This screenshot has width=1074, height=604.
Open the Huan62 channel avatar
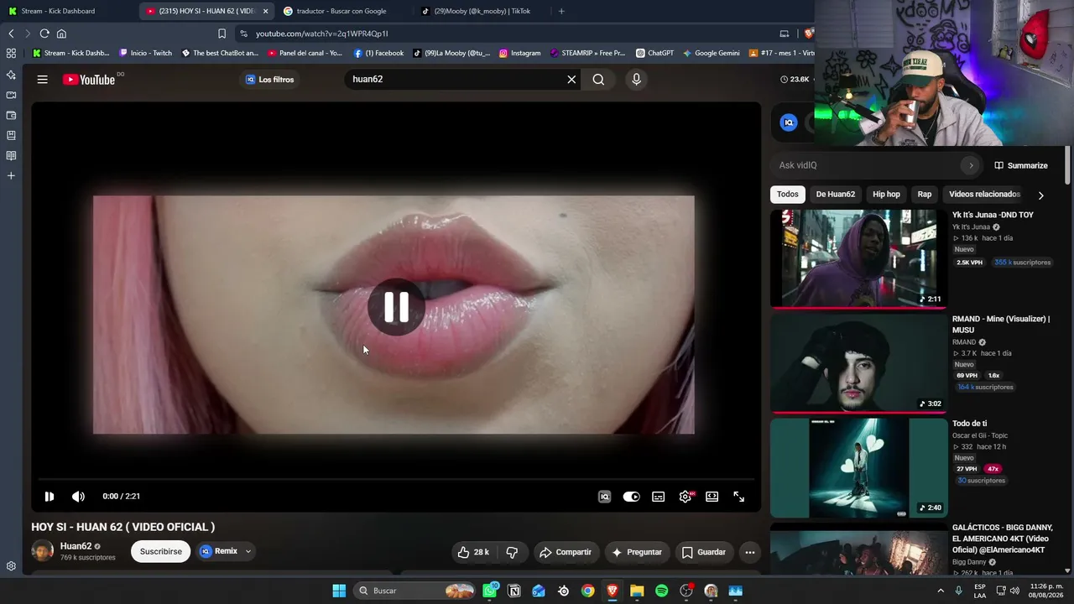[x=42, y=551]
